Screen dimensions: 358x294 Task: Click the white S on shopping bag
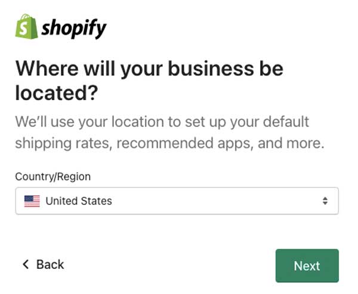(23, 29)
